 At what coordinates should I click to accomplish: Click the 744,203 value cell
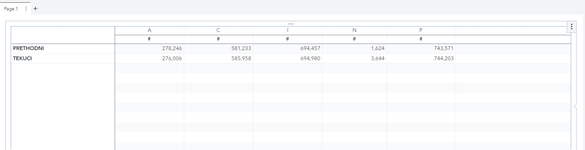(444, 58)
